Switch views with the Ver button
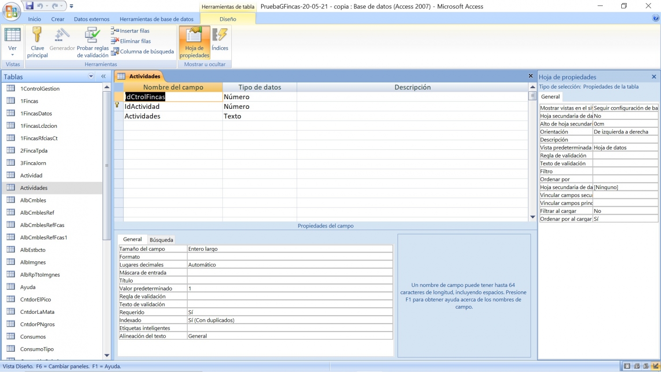The height and width of the screenshot is (372, 661). click(x=12, y=42)
